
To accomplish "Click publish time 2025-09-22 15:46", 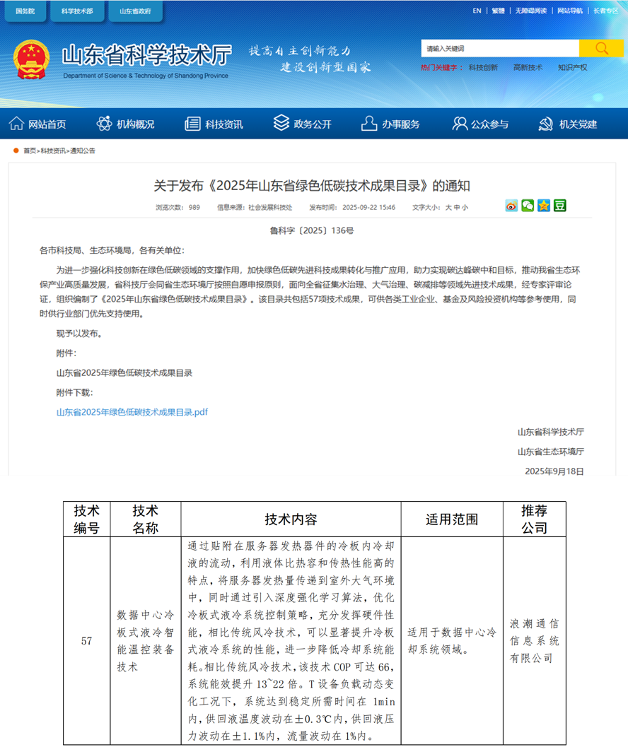I will 368,207.
